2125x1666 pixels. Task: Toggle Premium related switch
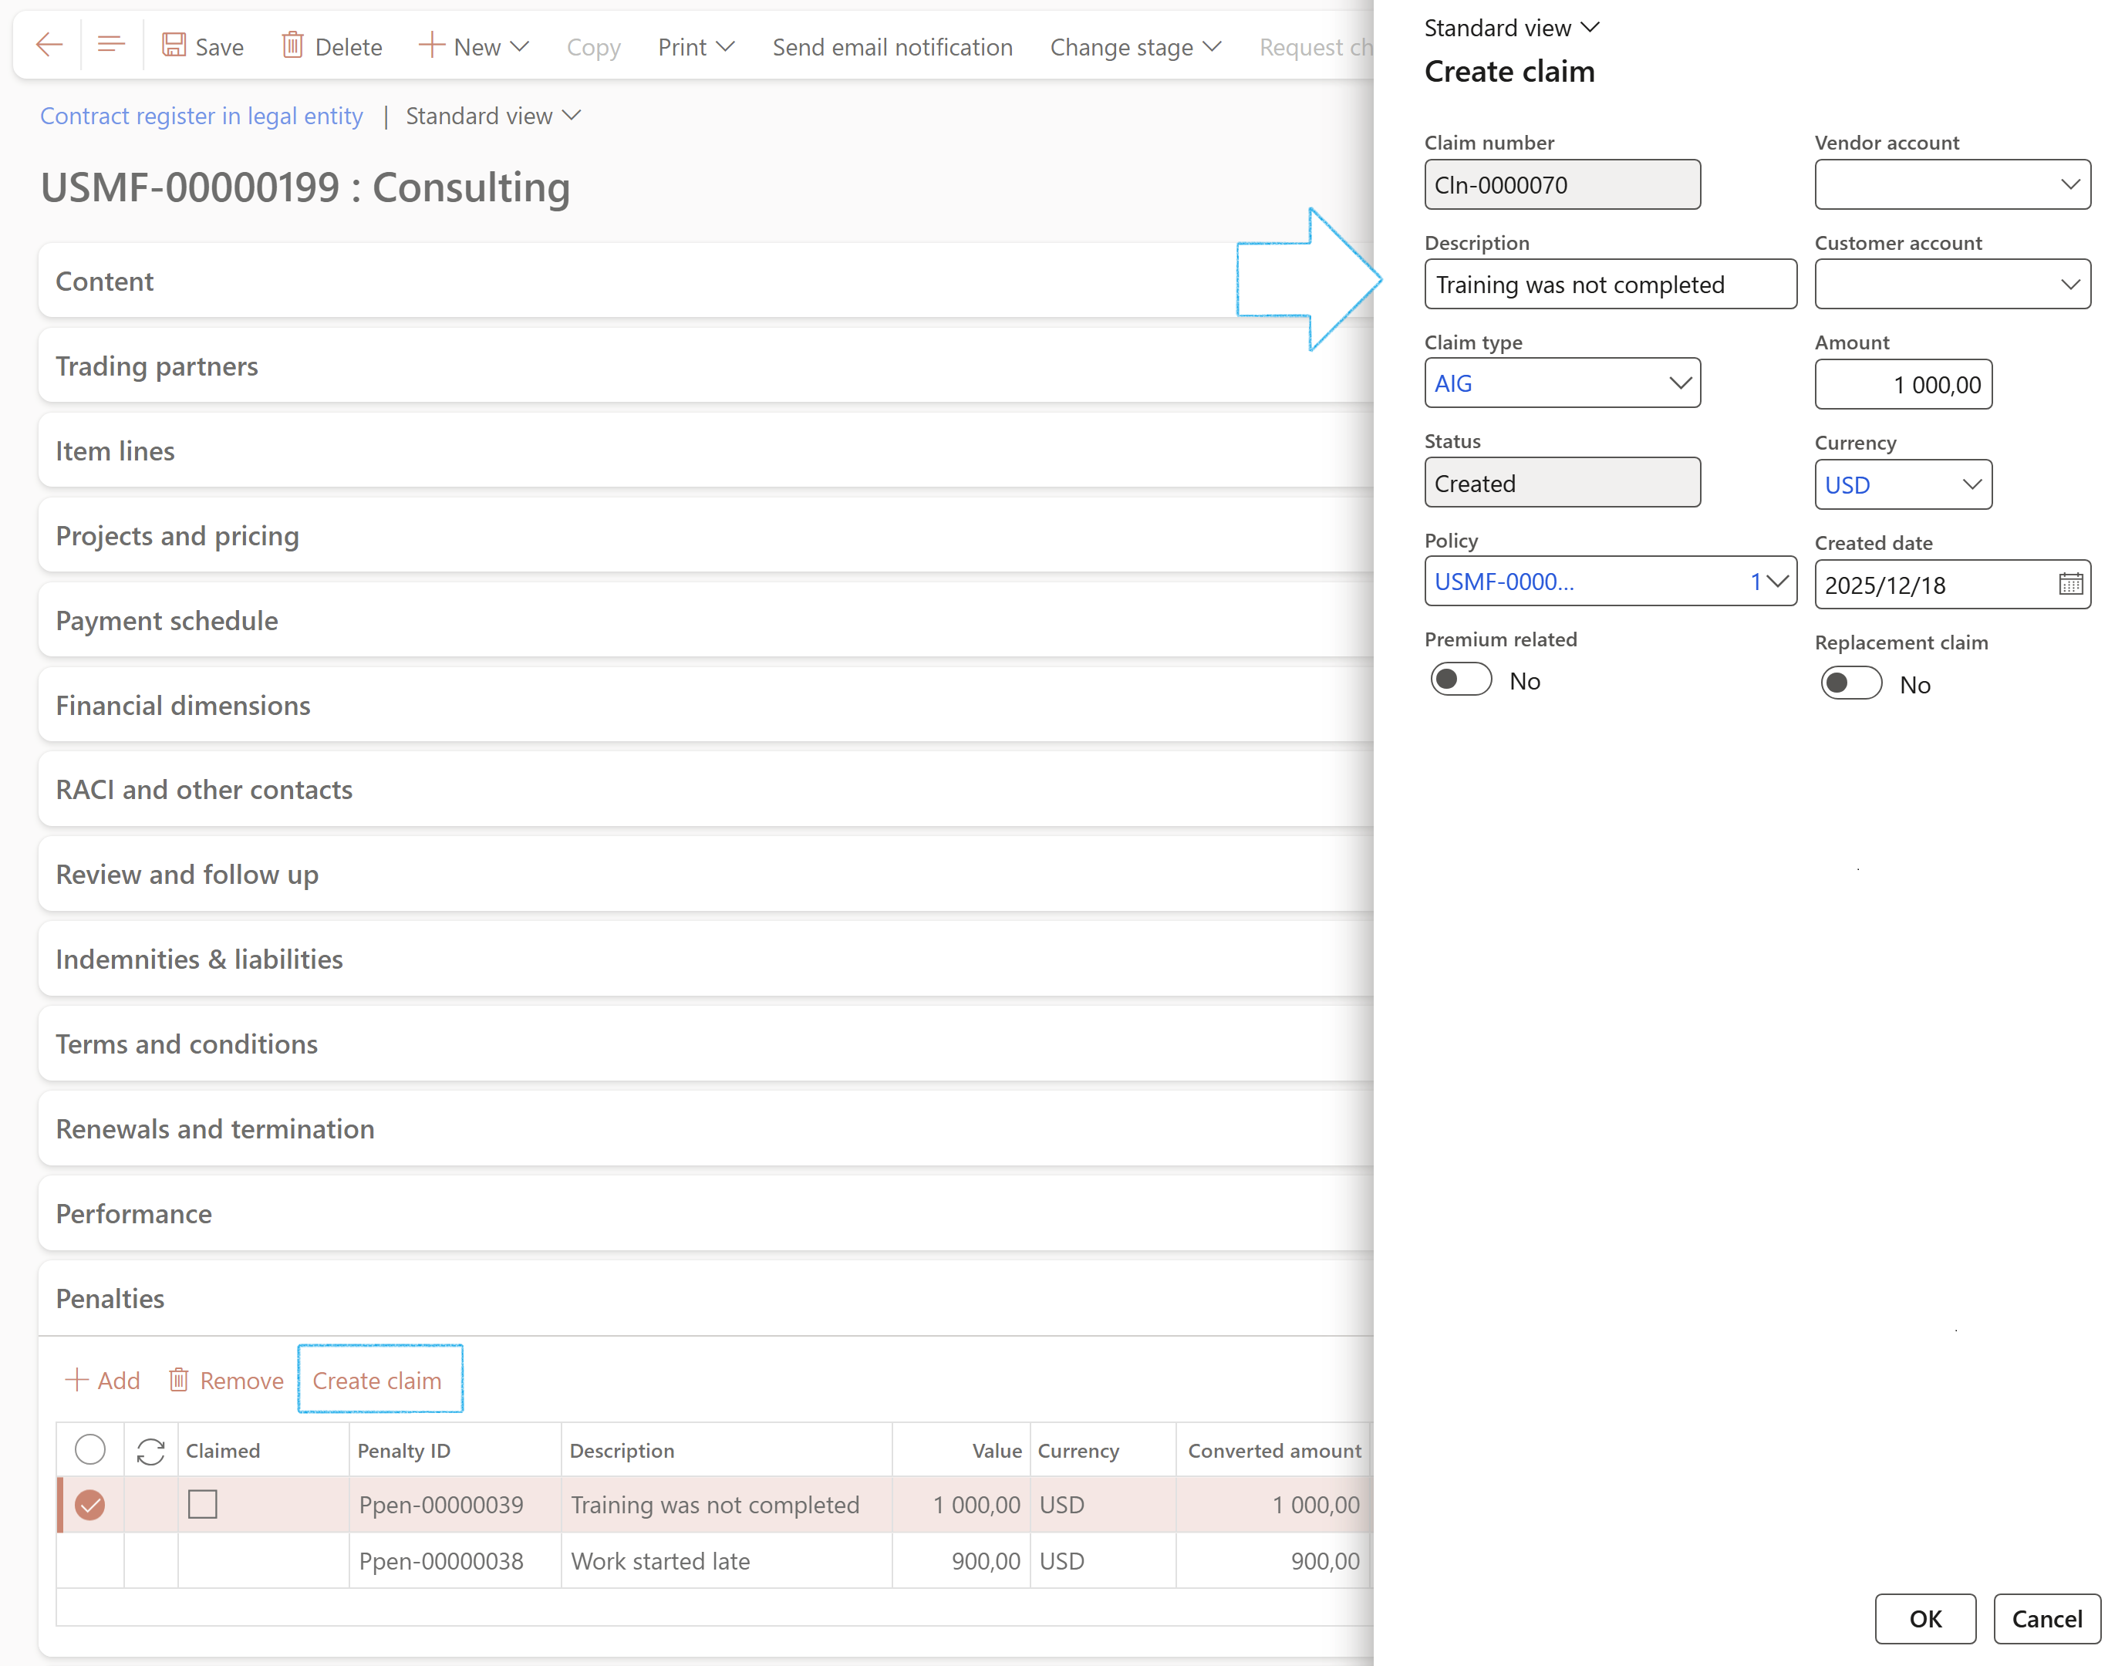pos(1460,680)
